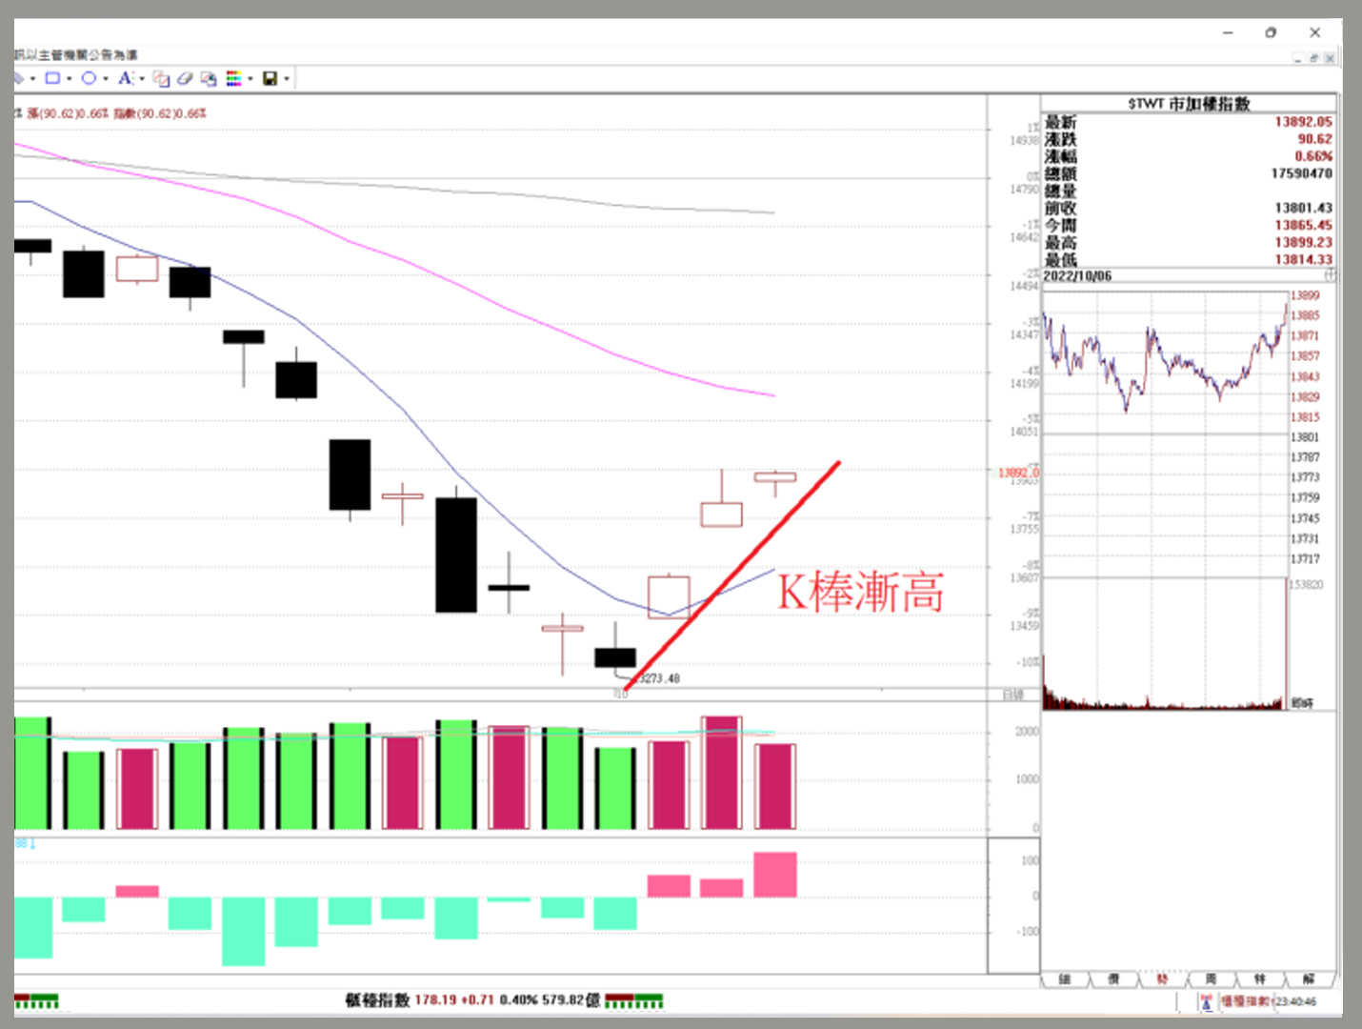Click the 前收 row label
This screenshot has width=1362, height=1029.
(x=1060, y=208)
